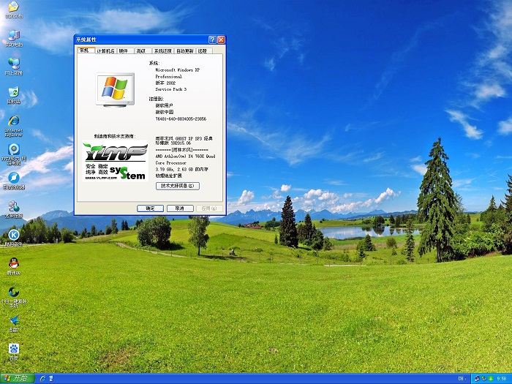The image size is (512, 384).
Task: Launch the Tencent QQ penguin icon
Action: (13, 263)
